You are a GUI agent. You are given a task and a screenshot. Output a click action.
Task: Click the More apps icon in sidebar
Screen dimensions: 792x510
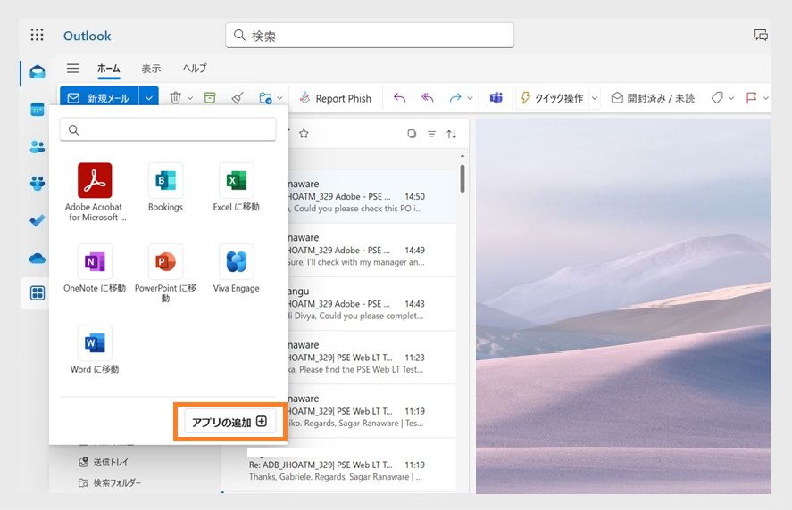coord(38,293)
